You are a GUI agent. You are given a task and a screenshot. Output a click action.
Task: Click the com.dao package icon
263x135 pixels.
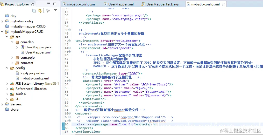click(17, 42)
